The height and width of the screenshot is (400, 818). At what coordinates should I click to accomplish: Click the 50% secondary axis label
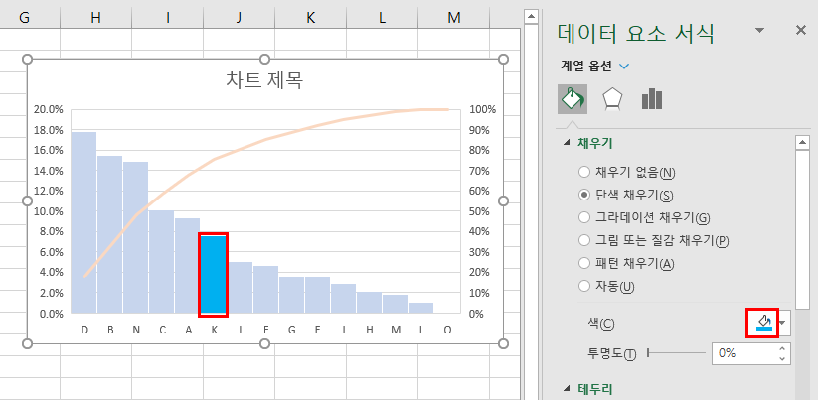click(x=479, y=211)
